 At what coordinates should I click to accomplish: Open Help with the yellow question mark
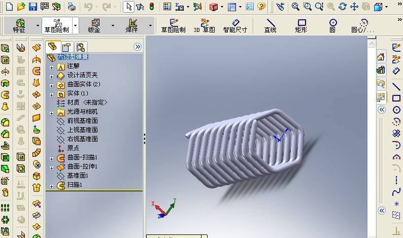(x=261, y=7)
